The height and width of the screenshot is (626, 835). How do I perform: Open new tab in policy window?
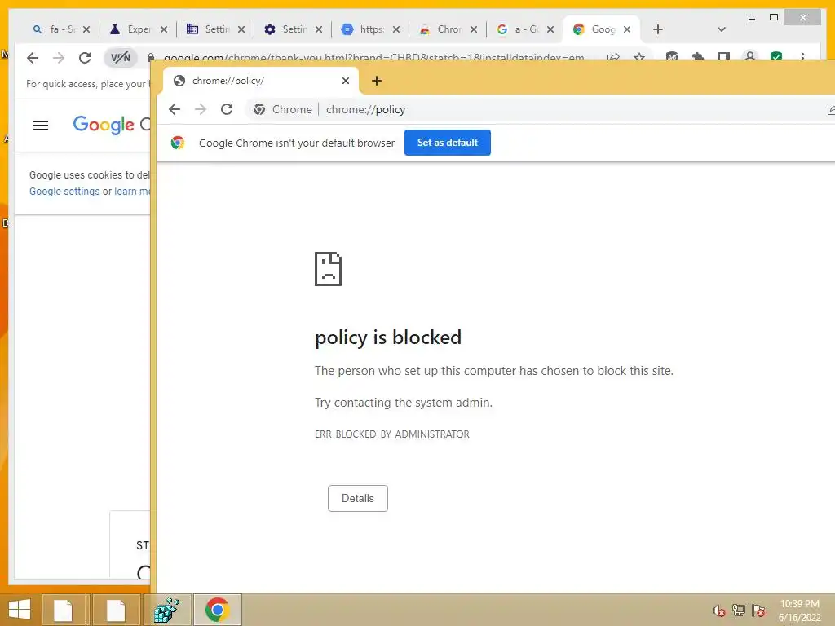[x=377, y=81]
